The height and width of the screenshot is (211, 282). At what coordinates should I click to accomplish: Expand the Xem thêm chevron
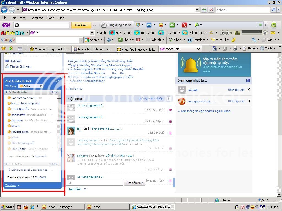(x=85, y=189)
